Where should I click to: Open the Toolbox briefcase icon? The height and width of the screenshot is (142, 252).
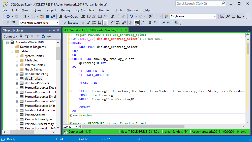coord(234,16)
